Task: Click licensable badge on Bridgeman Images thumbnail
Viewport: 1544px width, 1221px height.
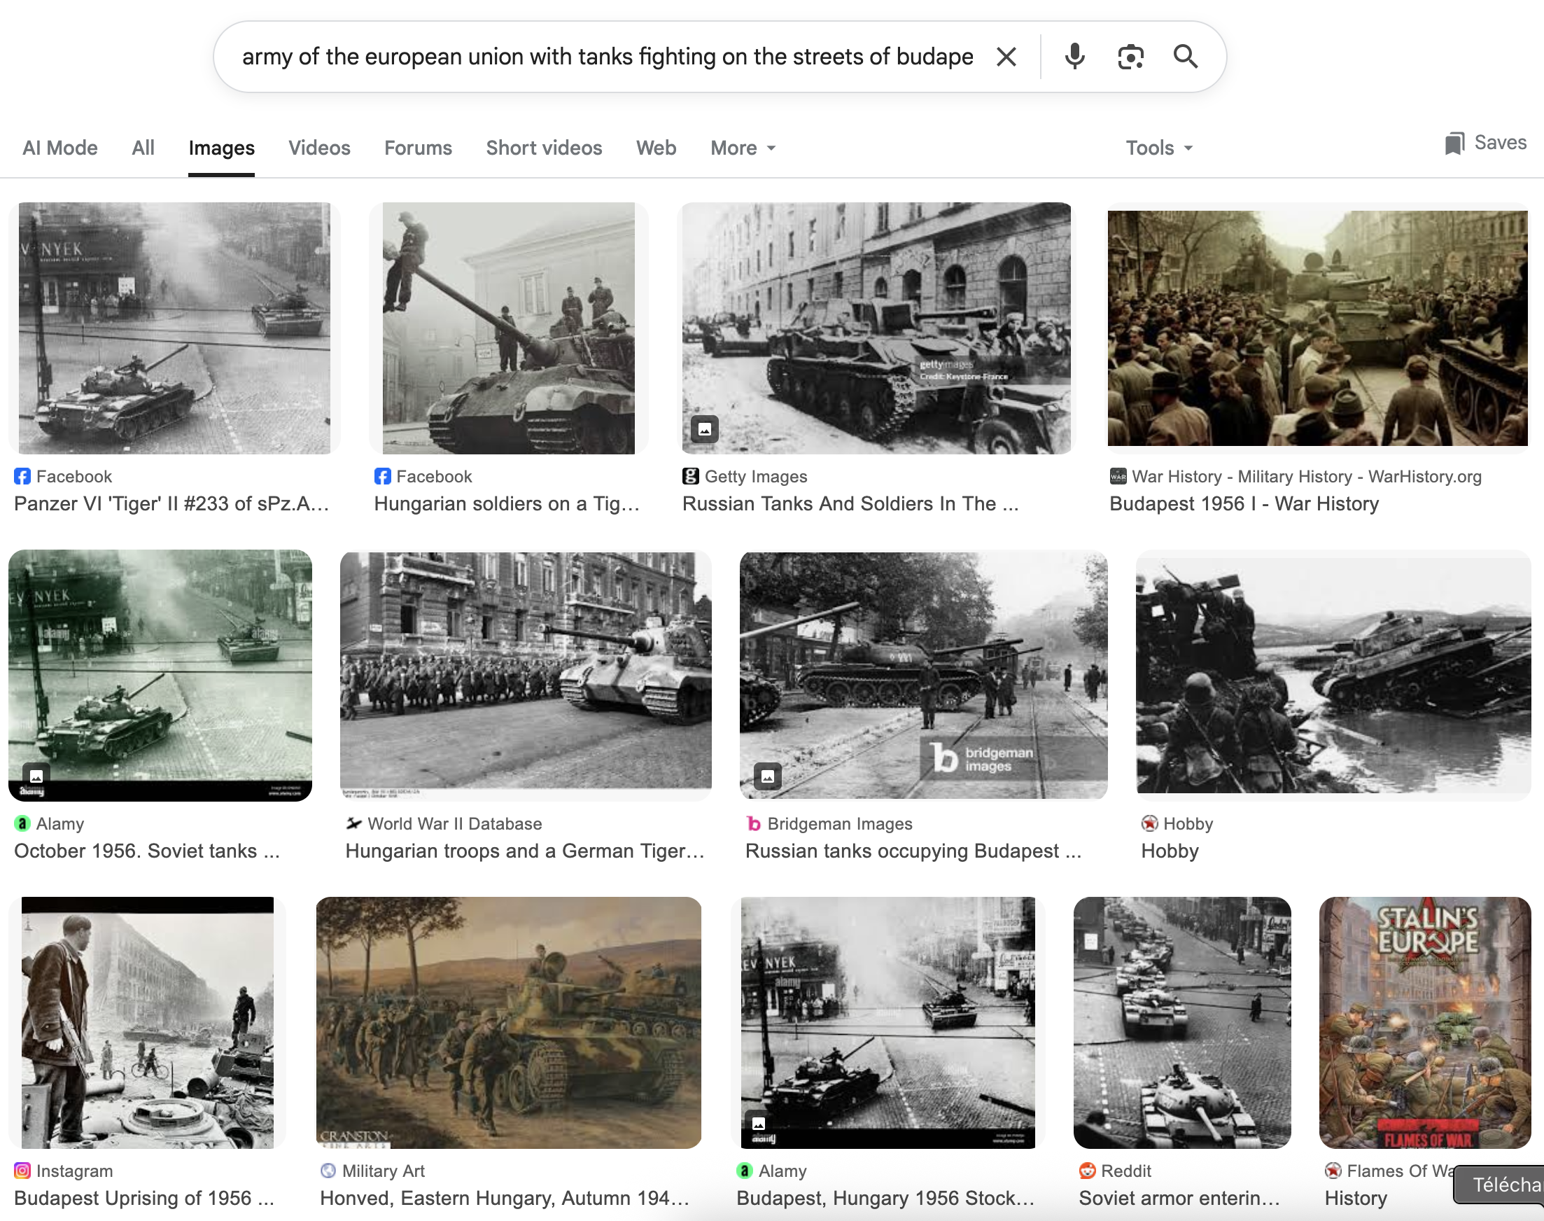Action: click(767, 776)
